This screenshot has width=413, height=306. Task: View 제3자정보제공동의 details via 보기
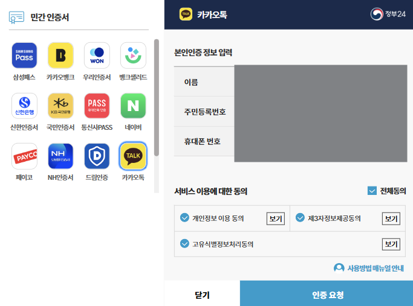click(391, 218)
